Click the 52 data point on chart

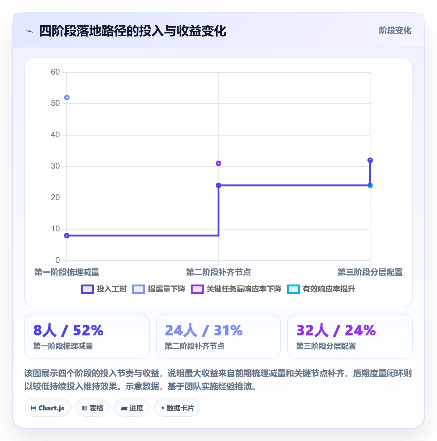pyautogui.click(x=67, y=97)
